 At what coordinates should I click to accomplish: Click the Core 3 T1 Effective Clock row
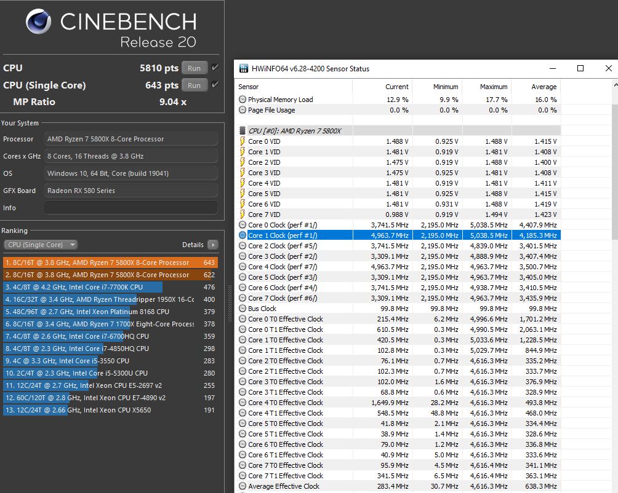coord(398,392)
